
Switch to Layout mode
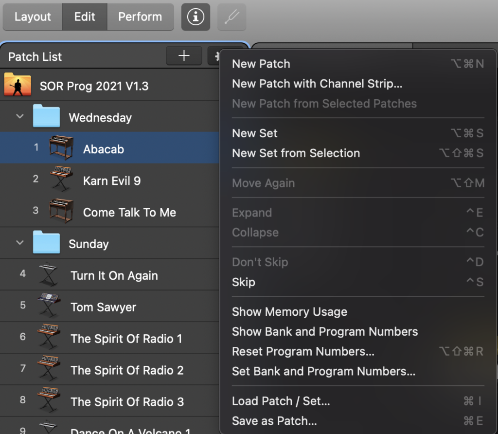click(x=33, y=17)
